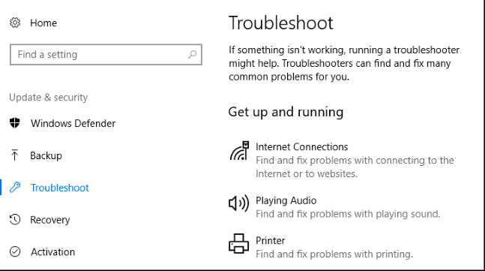Open Windows Defender settings
This screenshot has width=485, height=271.
coord(73,123)
